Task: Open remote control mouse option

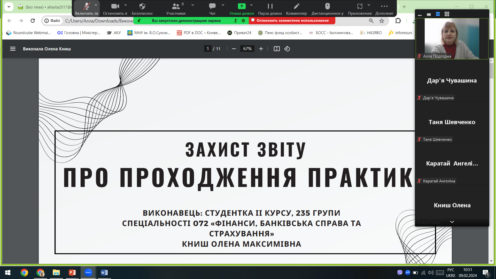Action: (x=327, y=9)
